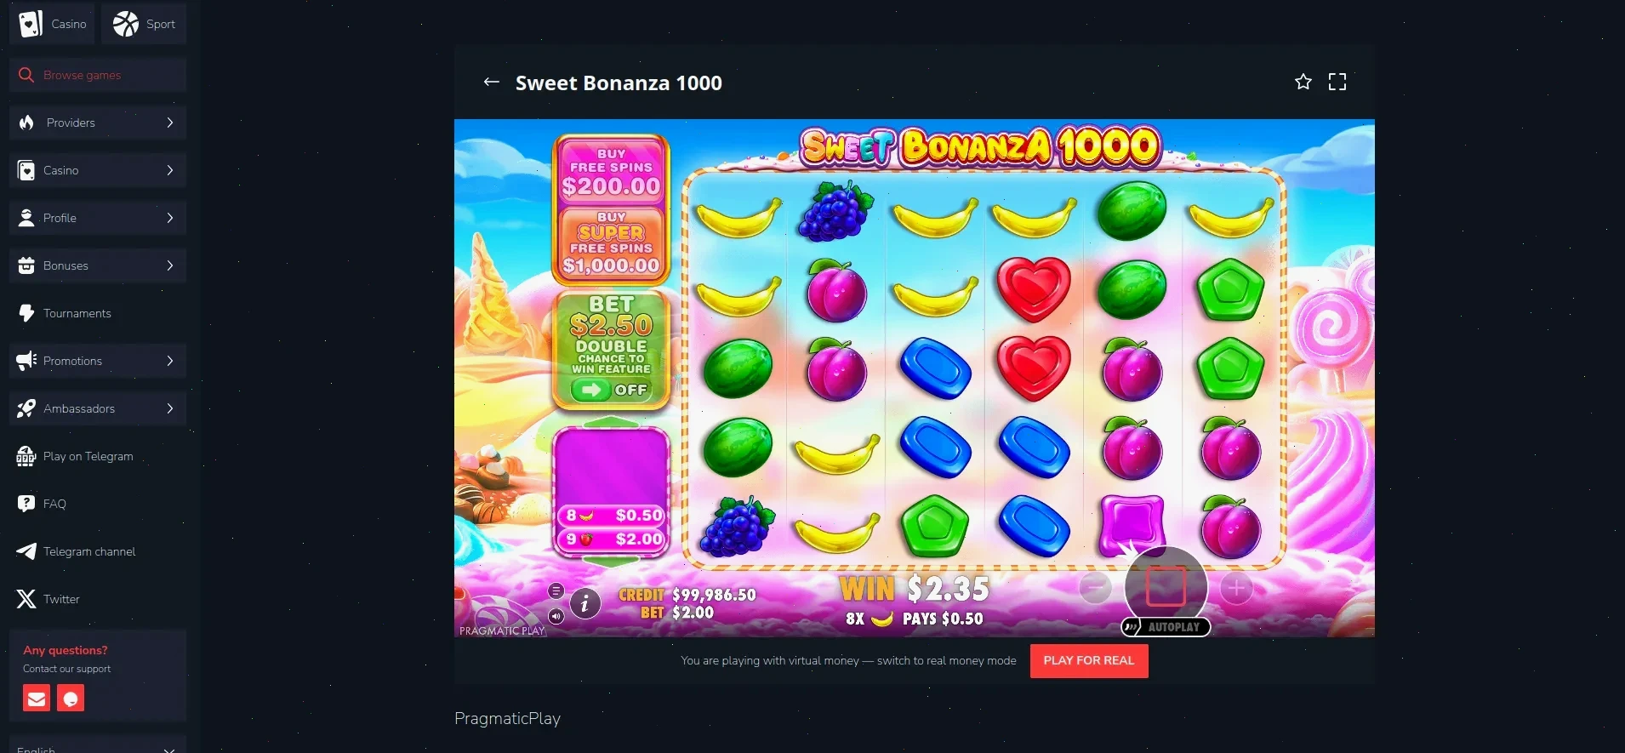Expand the Providers sidebar section
Screen dimensions: 1625x753
coord(98,123)
